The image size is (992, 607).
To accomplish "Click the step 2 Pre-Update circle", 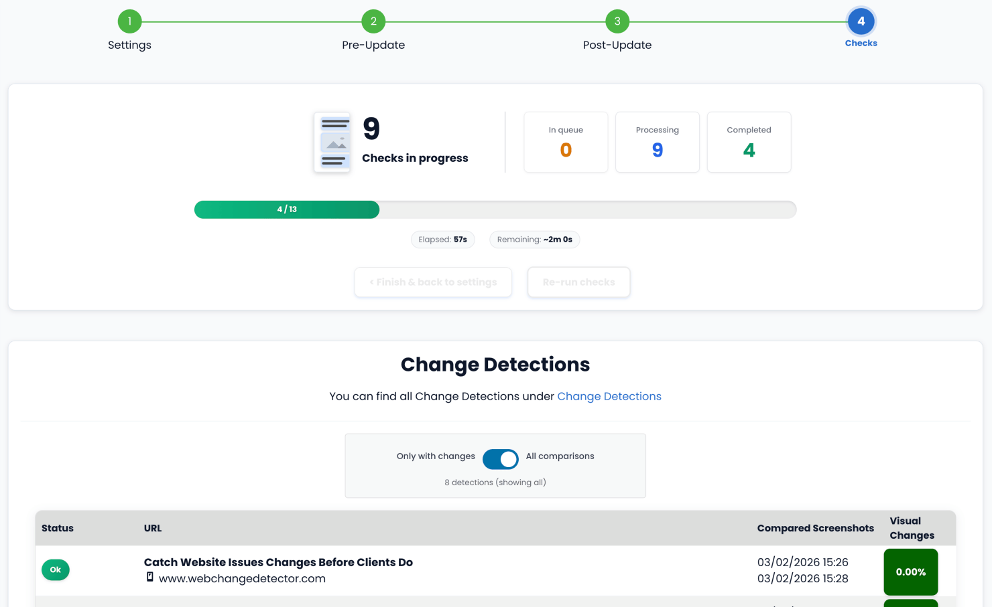I will 373,21.
